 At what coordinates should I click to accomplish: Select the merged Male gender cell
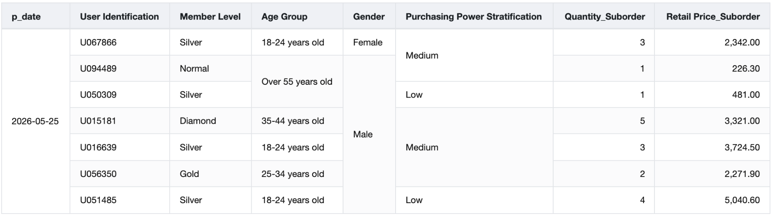click(x=369, y=134)
